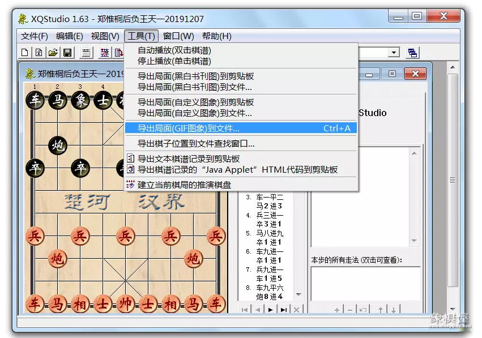This screenshot has height=338, width=482.
Task: Click the second new-document toolbar icon
Action: click(38, 52)
